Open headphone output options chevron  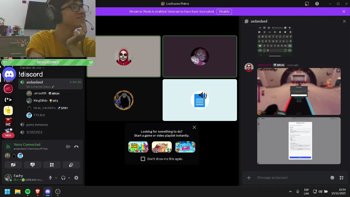click(x=69, y=178)
